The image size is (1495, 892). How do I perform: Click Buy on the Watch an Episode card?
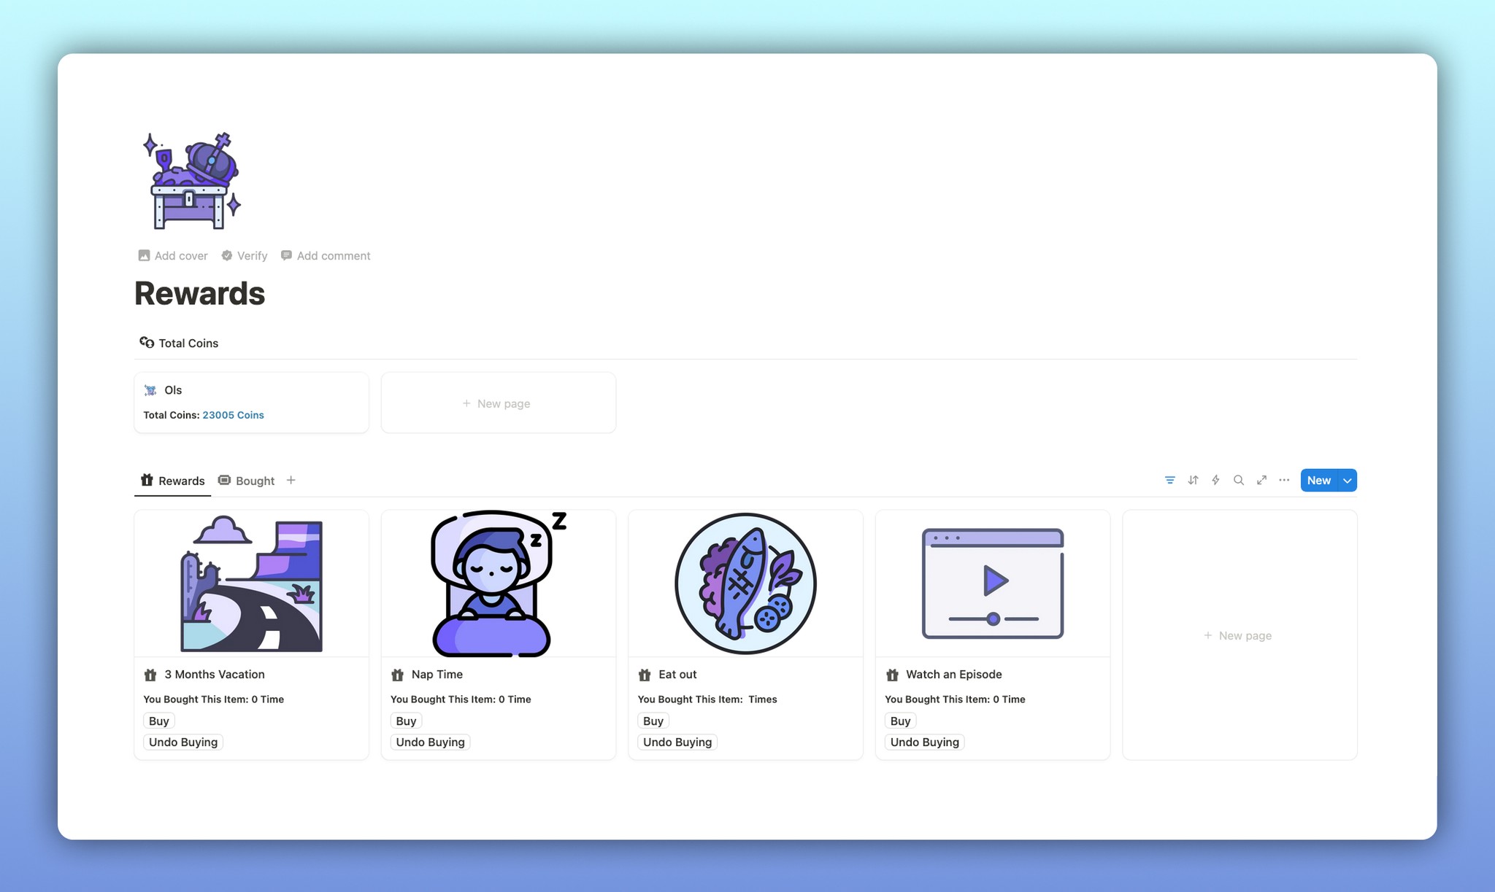point(900,721)
